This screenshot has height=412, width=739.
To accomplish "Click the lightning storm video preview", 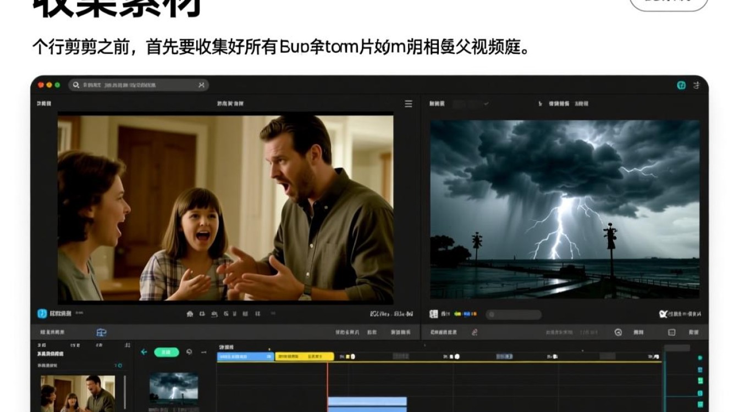I will point(565,209).
